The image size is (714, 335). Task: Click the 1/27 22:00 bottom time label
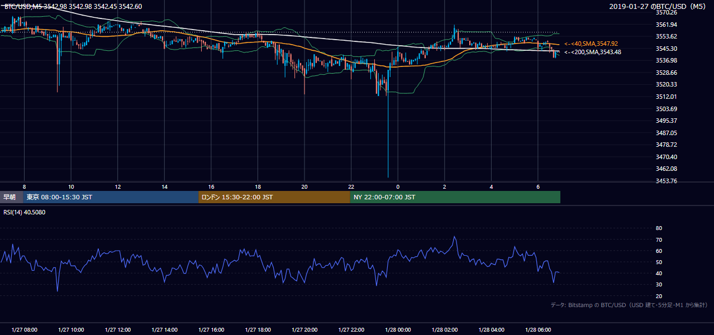(351, 329)
